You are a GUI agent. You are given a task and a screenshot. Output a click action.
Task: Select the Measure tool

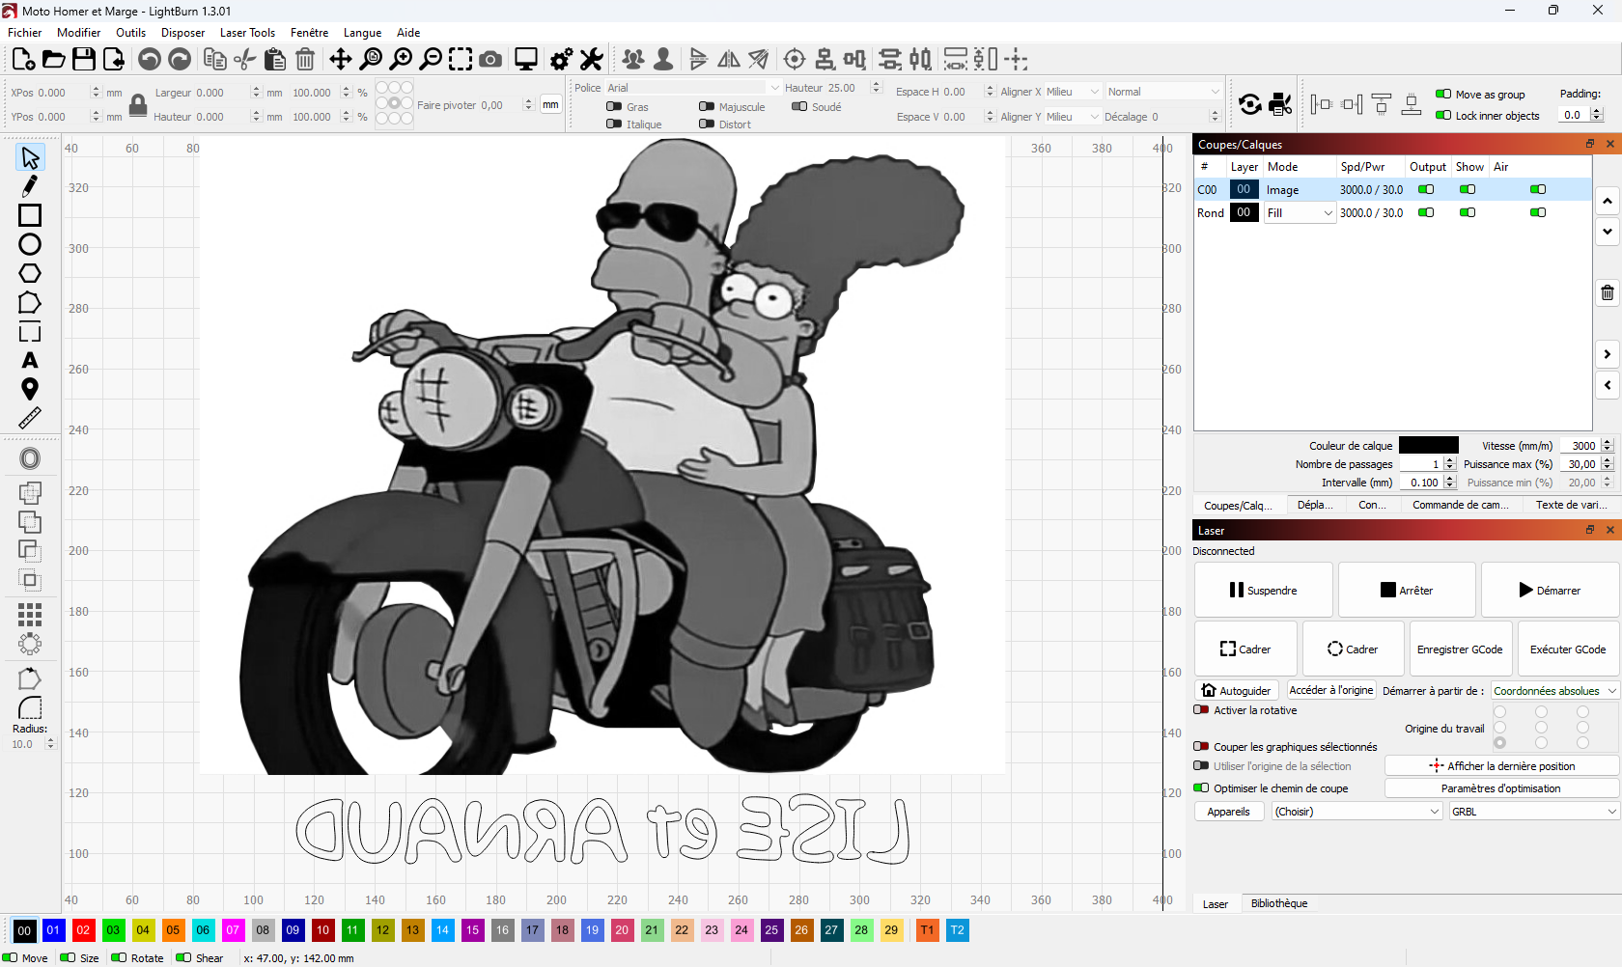tap(29, 419)
